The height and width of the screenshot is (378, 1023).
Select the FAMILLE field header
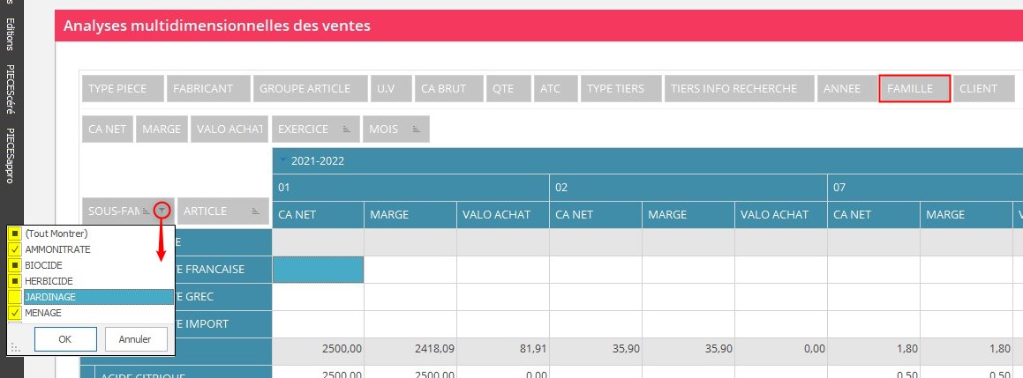pos(914,89)
